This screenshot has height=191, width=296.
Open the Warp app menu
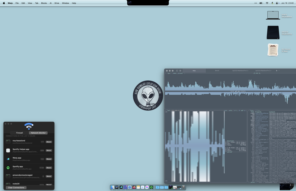(10, 3)
